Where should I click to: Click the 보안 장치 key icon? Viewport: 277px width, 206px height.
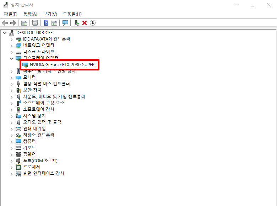point(18,90)
